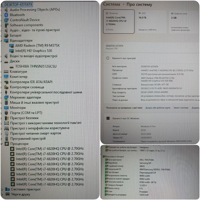
Task: Click the Ім'я пристрою DELL TWCPG8A row
Action: (x=129, y=160)
